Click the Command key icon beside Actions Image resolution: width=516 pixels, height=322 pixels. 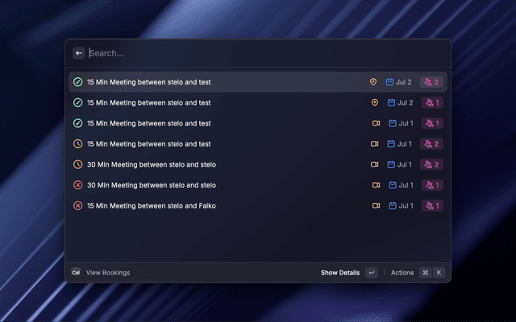coord(425,273)
